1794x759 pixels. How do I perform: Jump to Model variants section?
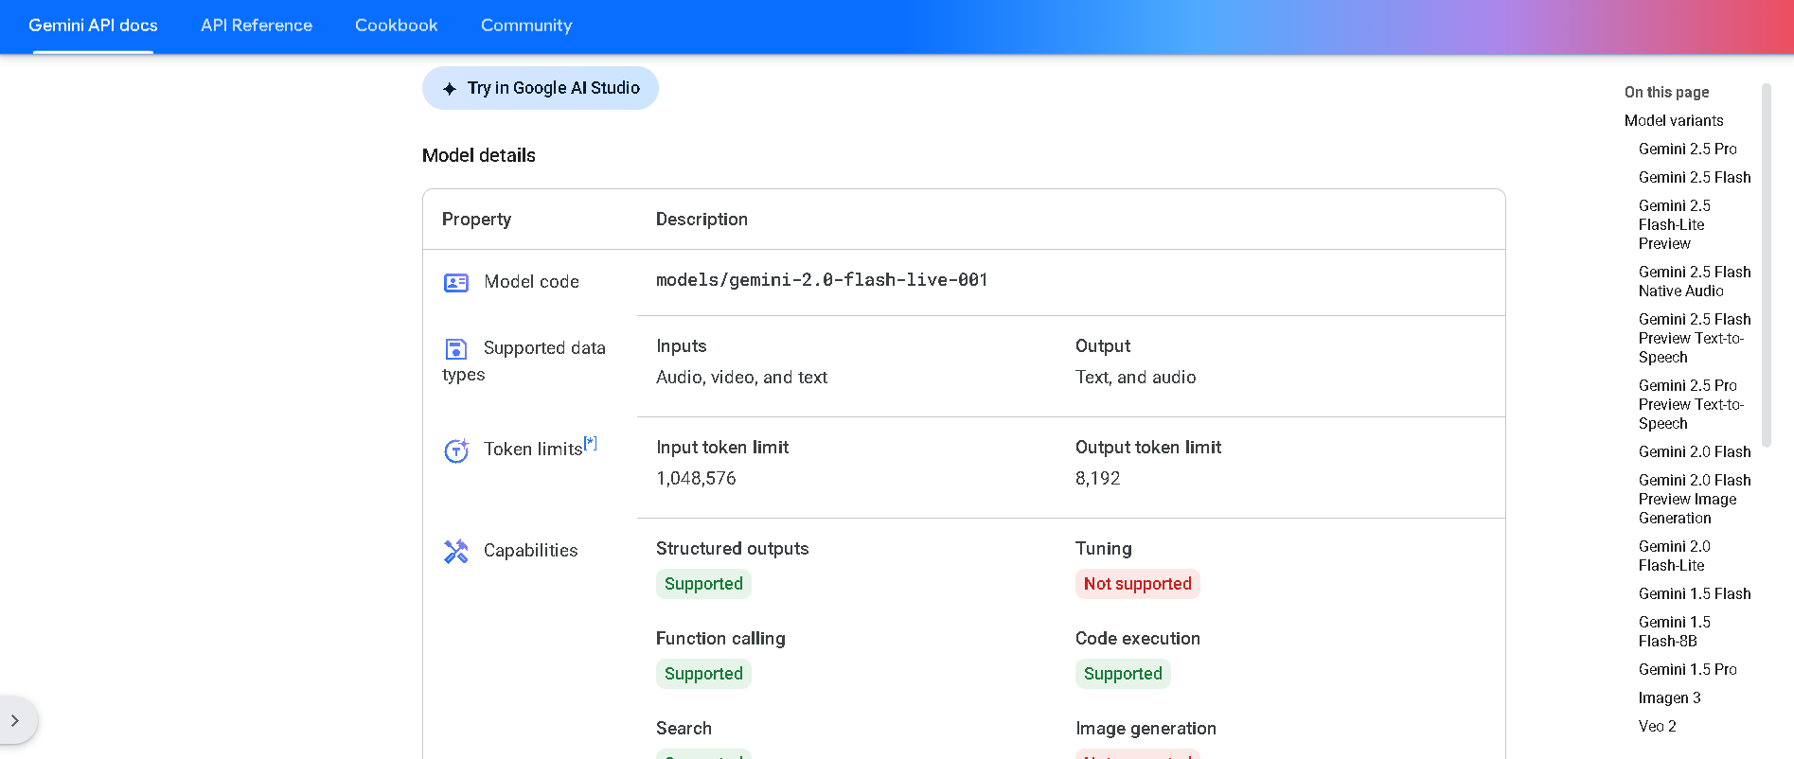click(x=1674, y=120)
